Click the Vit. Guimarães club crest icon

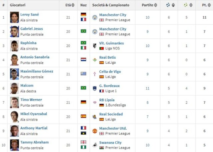tap(95, 46)
